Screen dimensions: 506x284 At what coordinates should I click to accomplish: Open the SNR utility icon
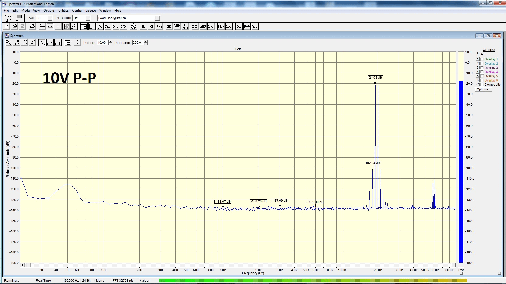[x=203, y=27]
